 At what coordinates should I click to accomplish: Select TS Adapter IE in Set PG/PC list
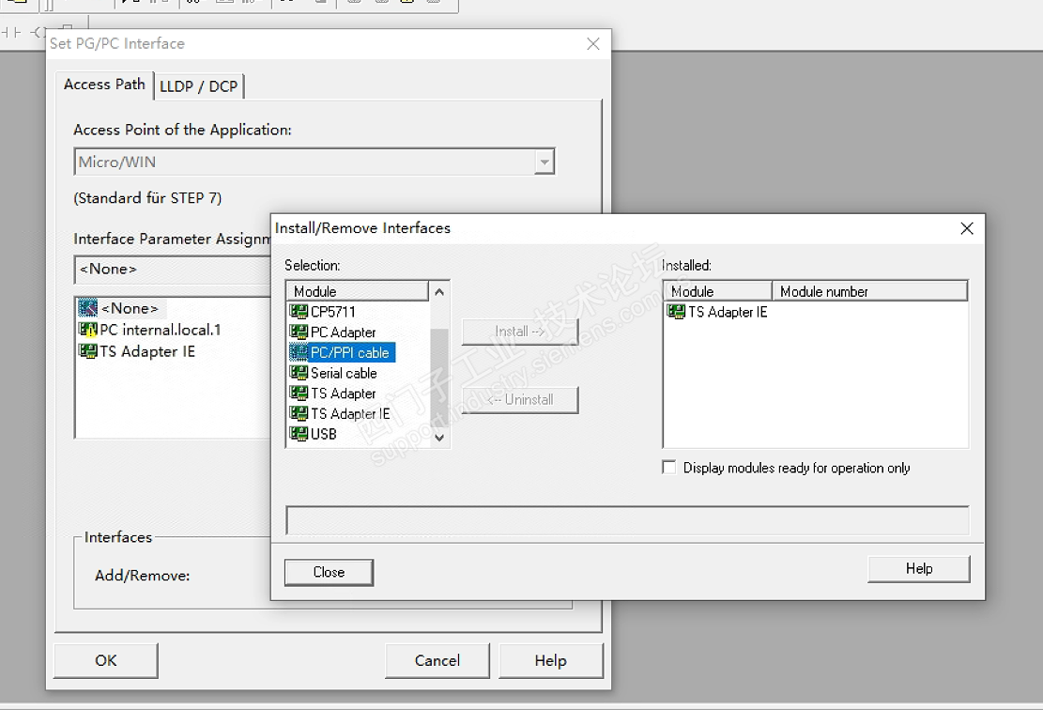click(x=147, y=350)
